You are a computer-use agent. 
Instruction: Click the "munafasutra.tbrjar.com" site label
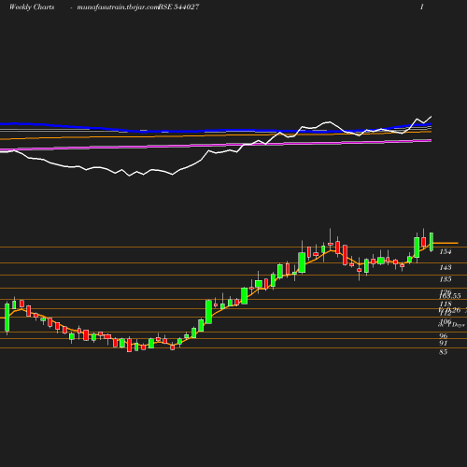(118, 7)
